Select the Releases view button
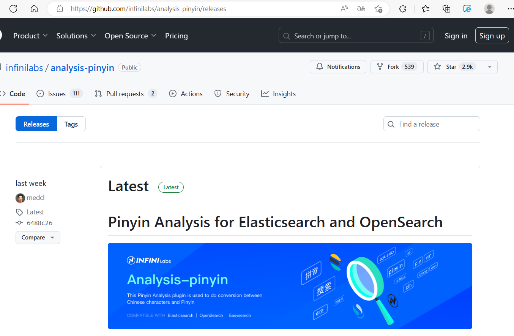 [36, 124]
